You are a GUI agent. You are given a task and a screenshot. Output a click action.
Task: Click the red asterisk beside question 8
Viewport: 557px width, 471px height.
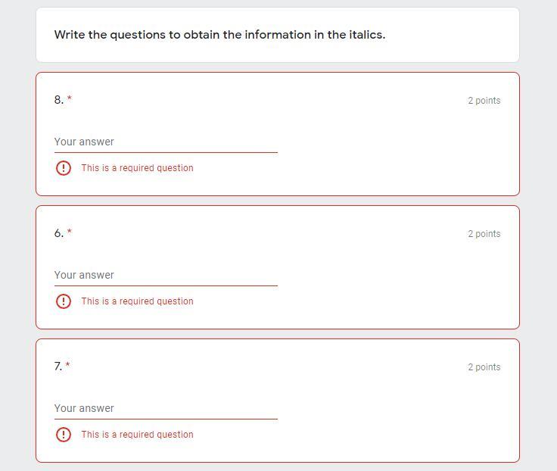pyautogui.click(x=70, y=98)
